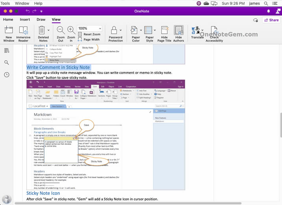Image resolution: width=282 pixels, height=205 pixels.
Task: Open the Window menu in menu bar
Action: click(22, 3)
